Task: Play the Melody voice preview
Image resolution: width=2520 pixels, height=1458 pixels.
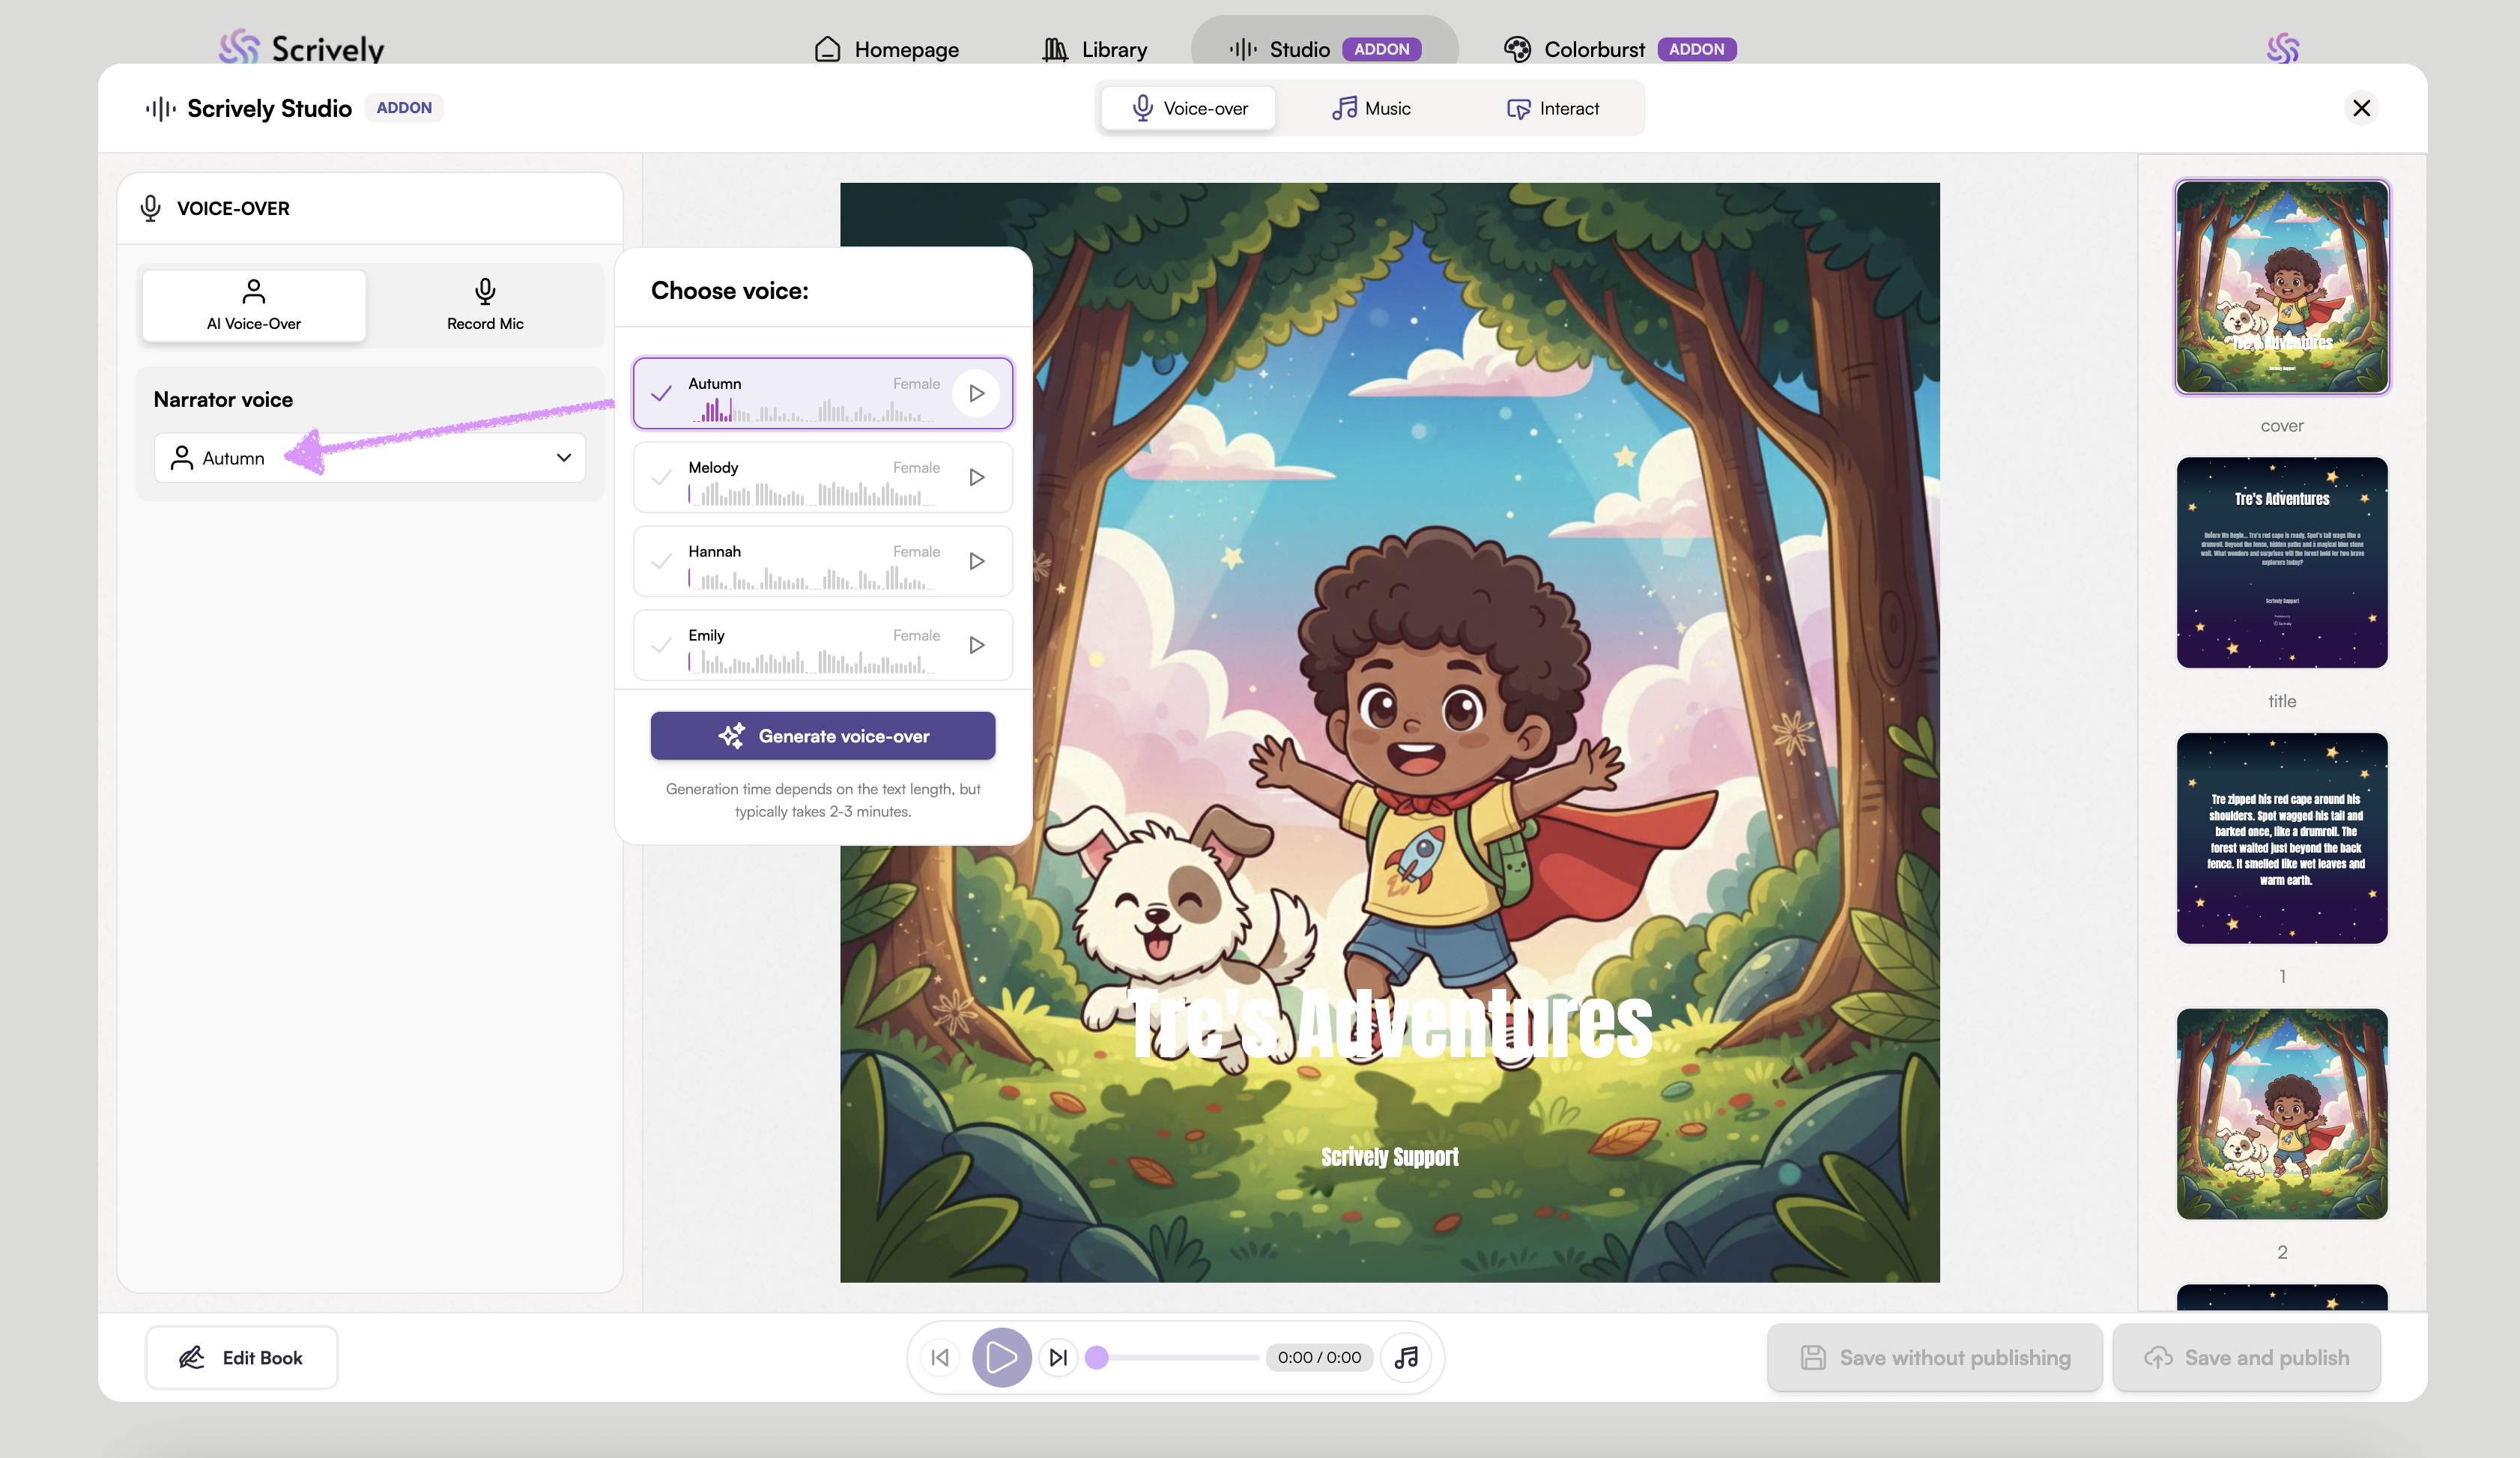Action: tap(976, 477)
